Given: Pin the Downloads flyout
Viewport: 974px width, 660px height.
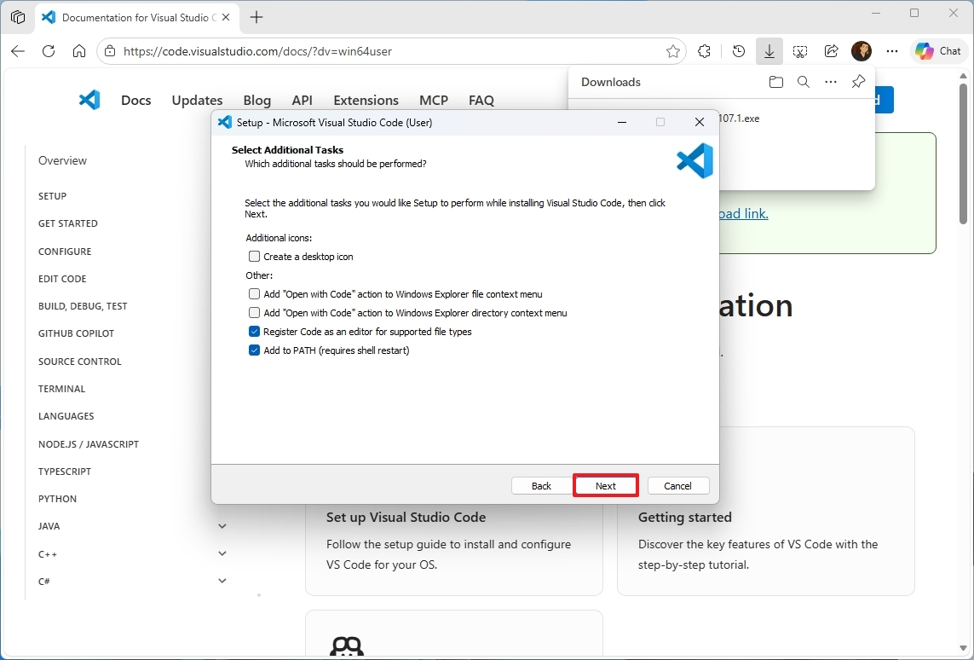Looking at the screenshot, I should point(858,82).
